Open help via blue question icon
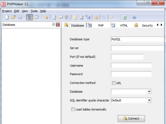 coord(134,17)
